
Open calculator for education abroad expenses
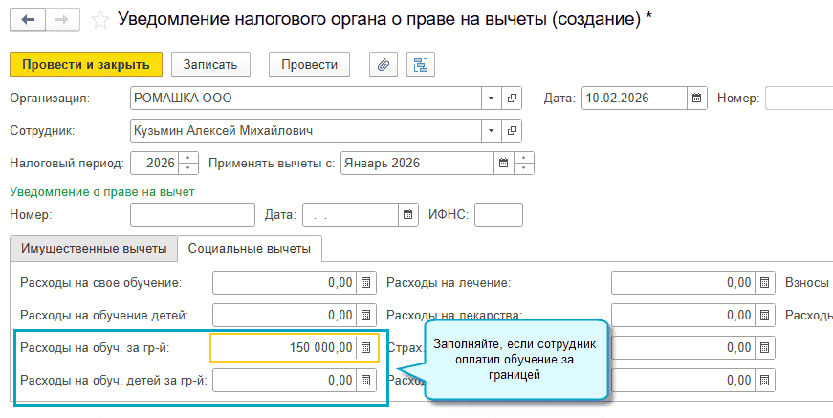pos(364,347)
